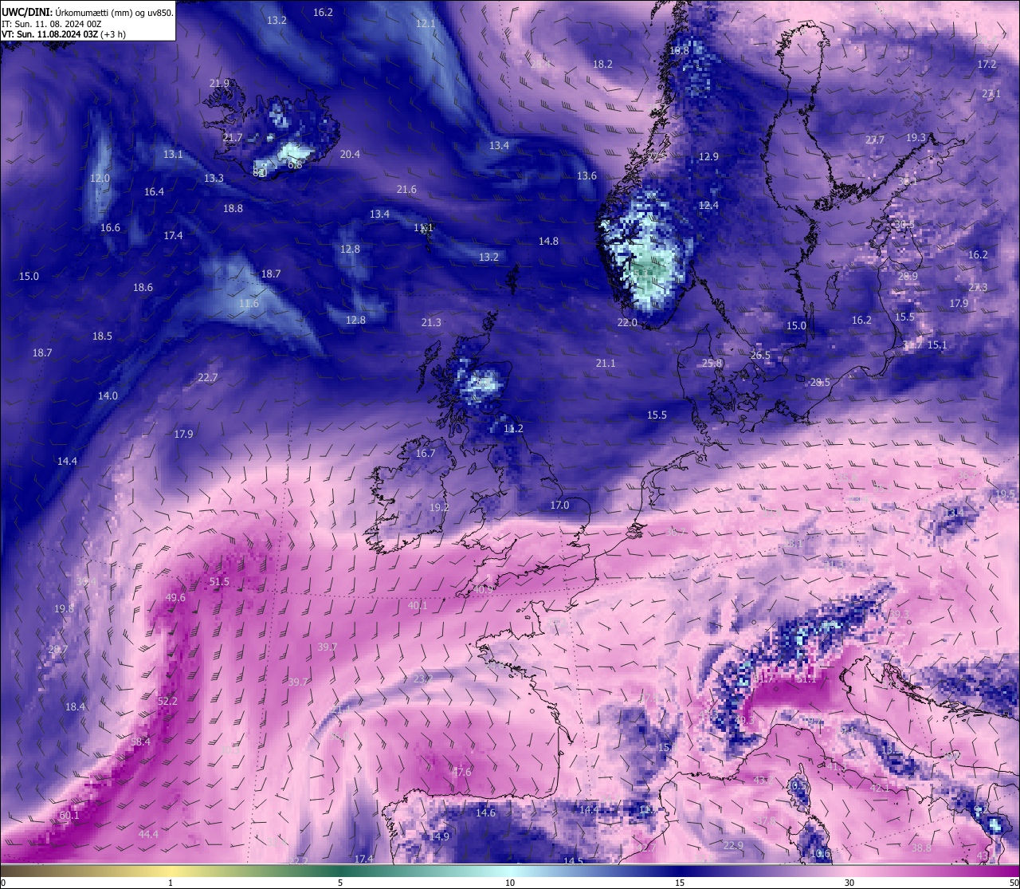Click the 12.4 value over Scandinavia
Viewport: 1020px width, 889px height.
click(708, 205)
